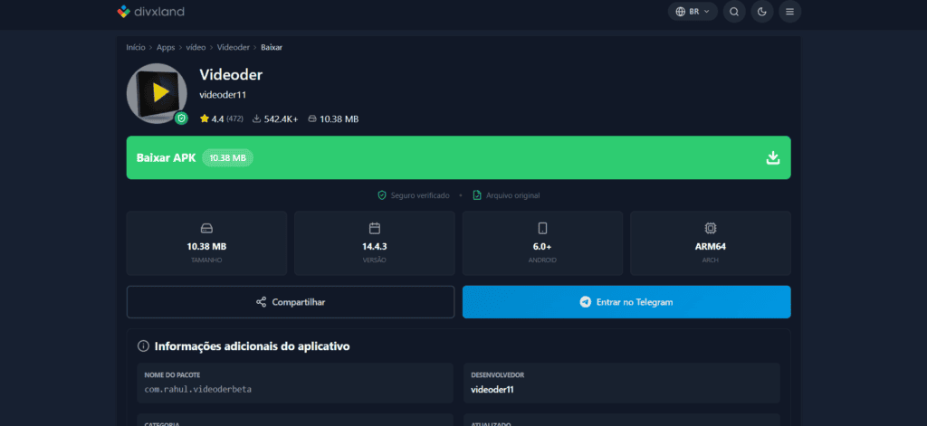Click the Tamanho storage icon
This screenshot has height=426, width=927.
[207, 228]
